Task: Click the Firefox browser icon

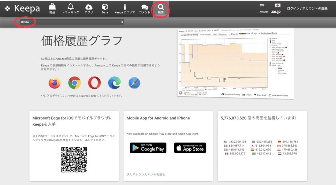Action: [54, 83]
